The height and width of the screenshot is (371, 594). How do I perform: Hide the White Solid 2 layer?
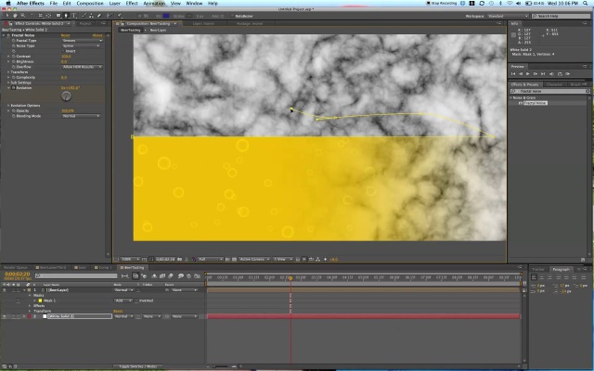click(x=5, y=316)
